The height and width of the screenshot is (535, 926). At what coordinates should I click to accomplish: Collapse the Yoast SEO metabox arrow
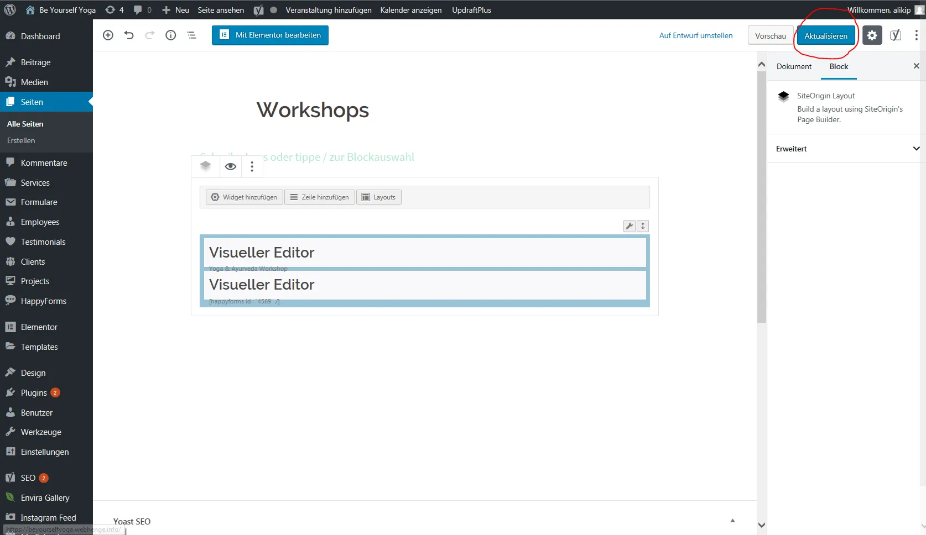pyautogui.click(x=732, y=521)
